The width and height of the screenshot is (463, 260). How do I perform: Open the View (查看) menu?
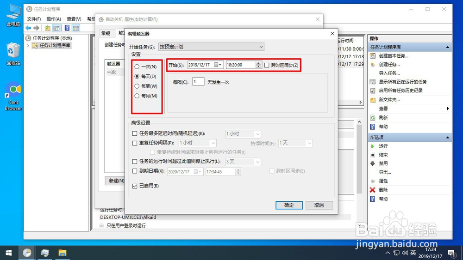74,19
